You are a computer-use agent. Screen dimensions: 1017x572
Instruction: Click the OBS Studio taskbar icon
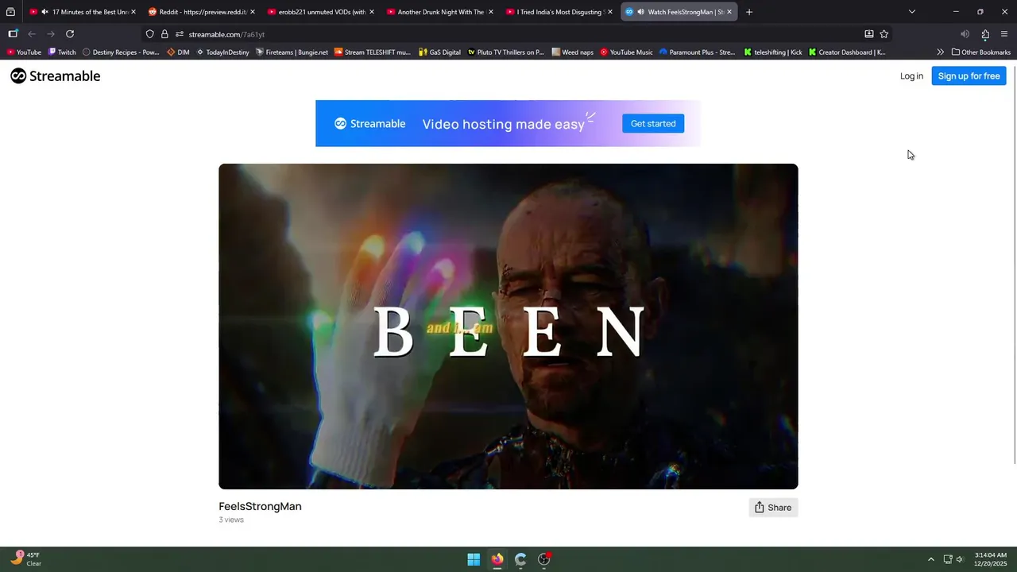(x=544, y=559)
